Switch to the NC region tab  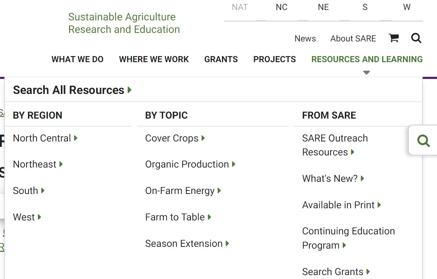(x=281, y=8)
